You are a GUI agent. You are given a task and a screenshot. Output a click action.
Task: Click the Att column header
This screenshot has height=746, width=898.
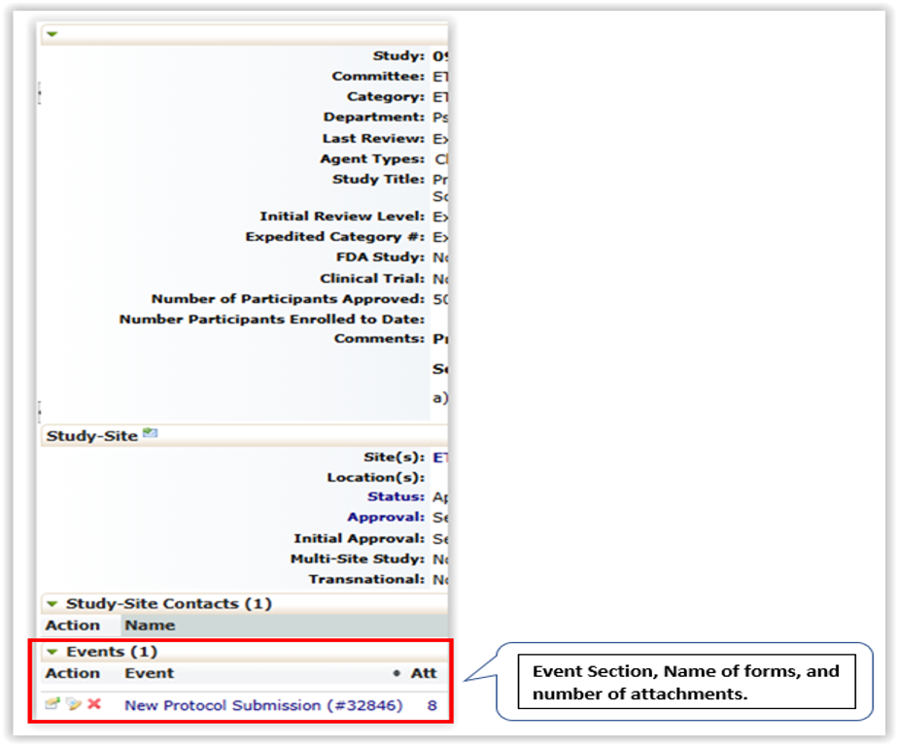[x=424, y=673]
